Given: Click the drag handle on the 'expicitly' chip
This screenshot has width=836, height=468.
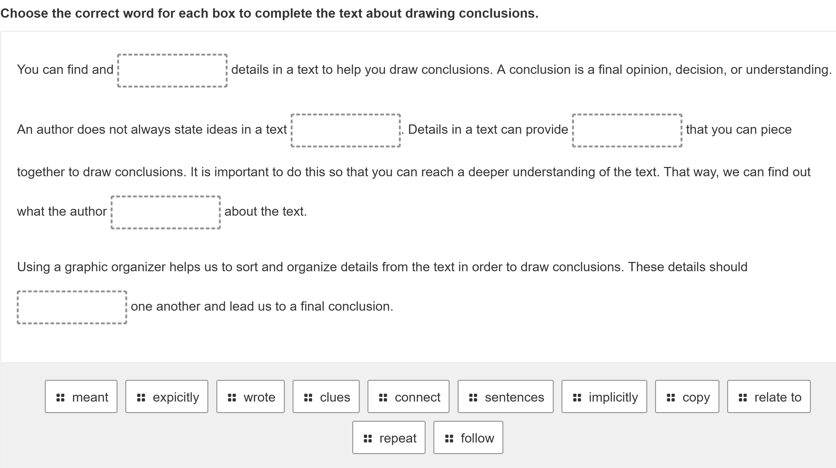Looking at the screenshot, I should 141,397.
